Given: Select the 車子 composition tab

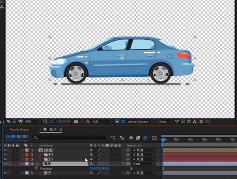Looking at the screenshot, I should 53,129.
